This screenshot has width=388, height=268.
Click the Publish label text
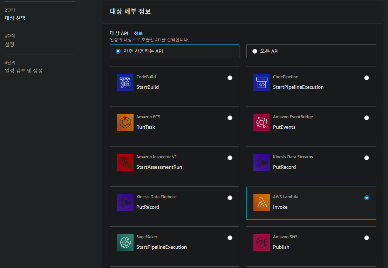point(281,247)
